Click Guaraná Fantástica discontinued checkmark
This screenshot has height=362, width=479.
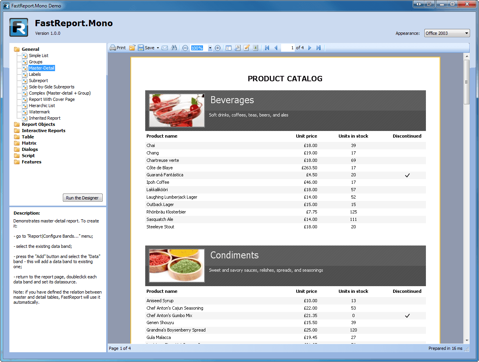click(407, 175)
